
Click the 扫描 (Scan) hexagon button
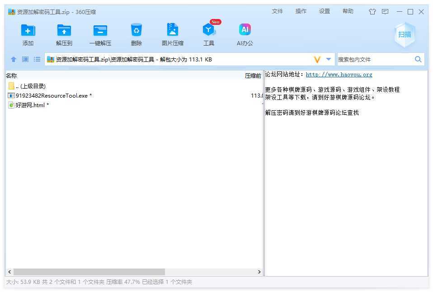[x=404, y=34]
